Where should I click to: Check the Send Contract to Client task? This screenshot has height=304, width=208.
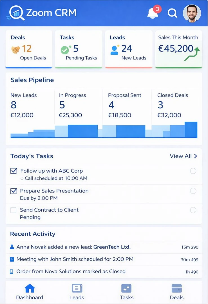pyautogui.click(x=14, y=210)
